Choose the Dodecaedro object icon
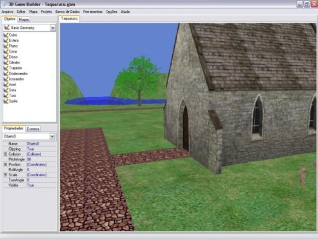This screenshot has width=318, height=239. 6,74
